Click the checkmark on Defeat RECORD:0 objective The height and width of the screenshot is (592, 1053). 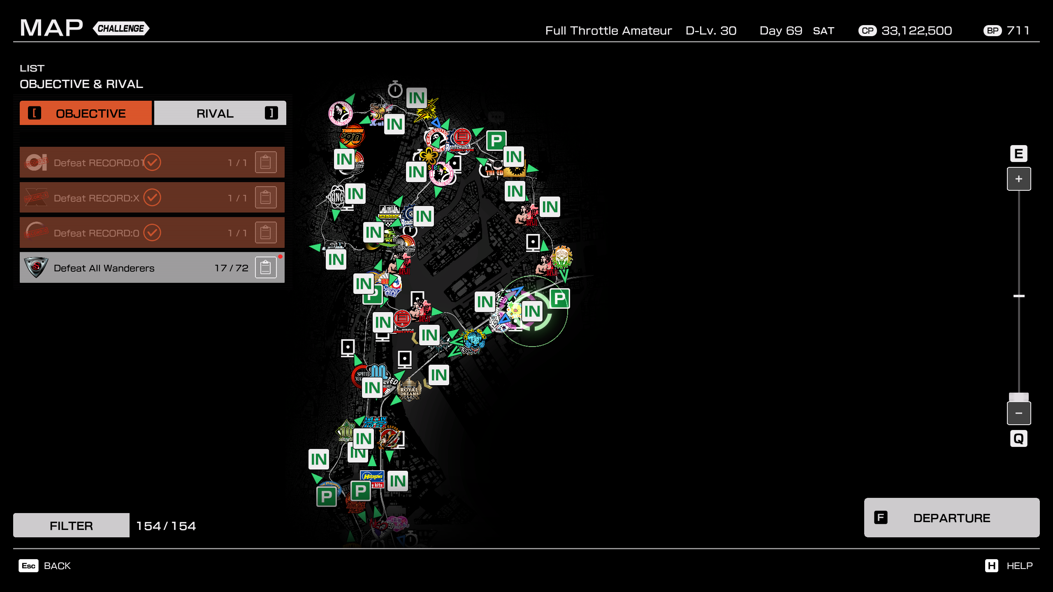pyautogui.click(x=152, y=233)
